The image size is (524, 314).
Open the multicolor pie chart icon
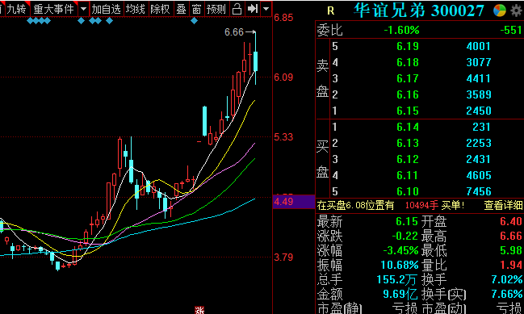point(500,10)
